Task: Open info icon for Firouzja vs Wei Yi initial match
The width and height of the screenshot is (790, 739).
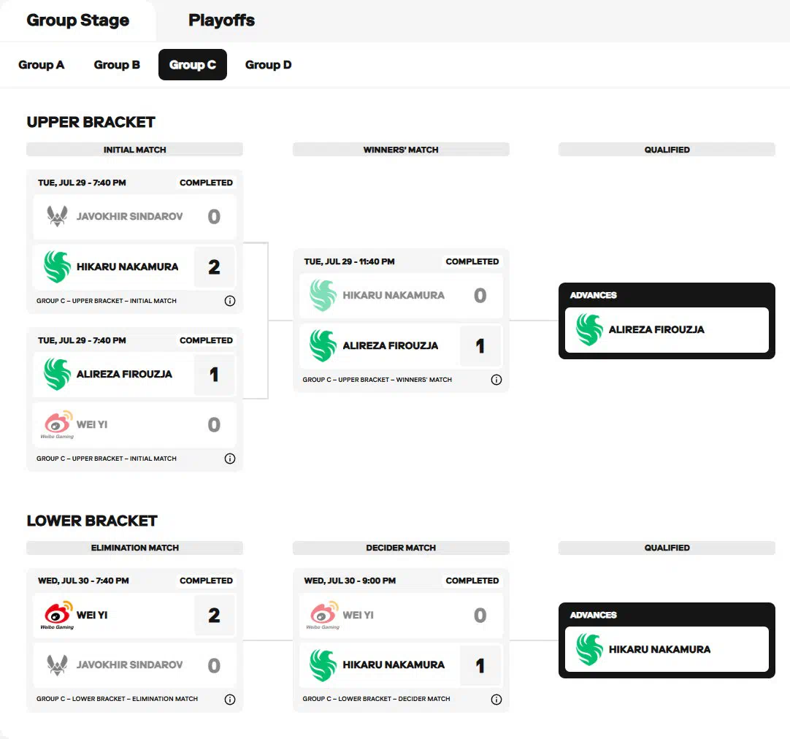Action: tap(230, 459)
